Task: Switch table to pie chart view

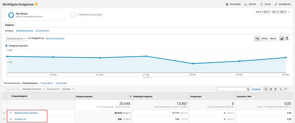Action: coord(271,89)
